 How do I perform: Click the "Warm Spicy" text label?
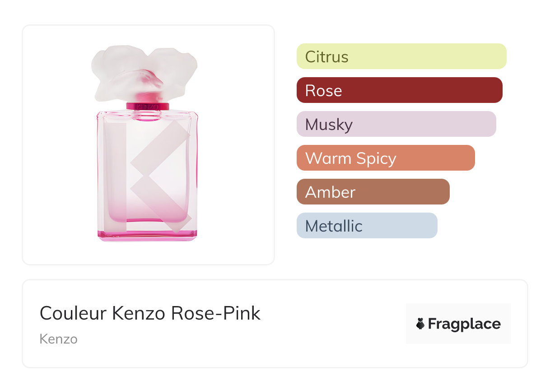pos(350,158)
